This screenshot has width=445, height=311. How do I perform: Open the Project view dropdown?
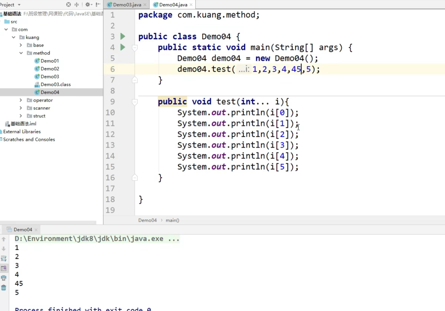pos(19,5)
